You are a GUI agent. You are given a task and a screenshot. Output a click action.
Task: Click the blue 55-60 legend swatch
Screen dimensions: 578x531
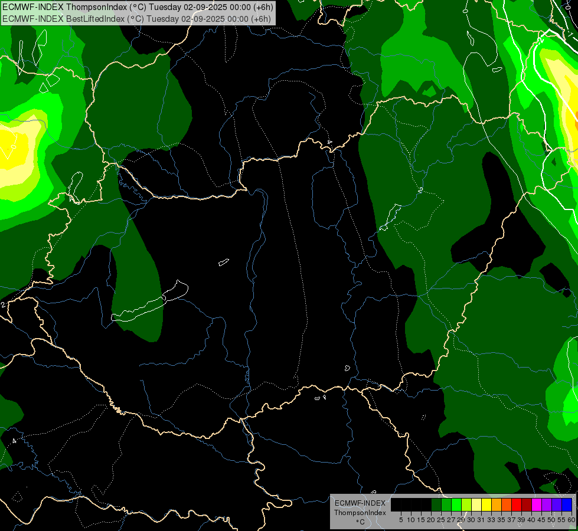(567, 504)
